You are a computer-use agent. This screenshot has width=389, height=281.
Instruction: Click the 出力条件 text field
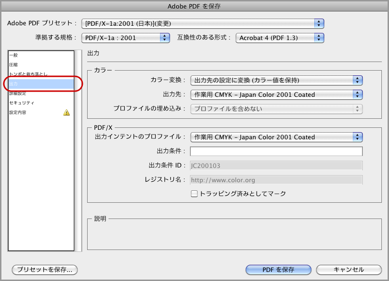276,151
